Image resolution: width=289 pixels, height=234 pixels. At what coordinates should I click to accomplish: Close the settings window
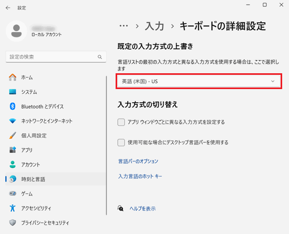tap(281, 5)
